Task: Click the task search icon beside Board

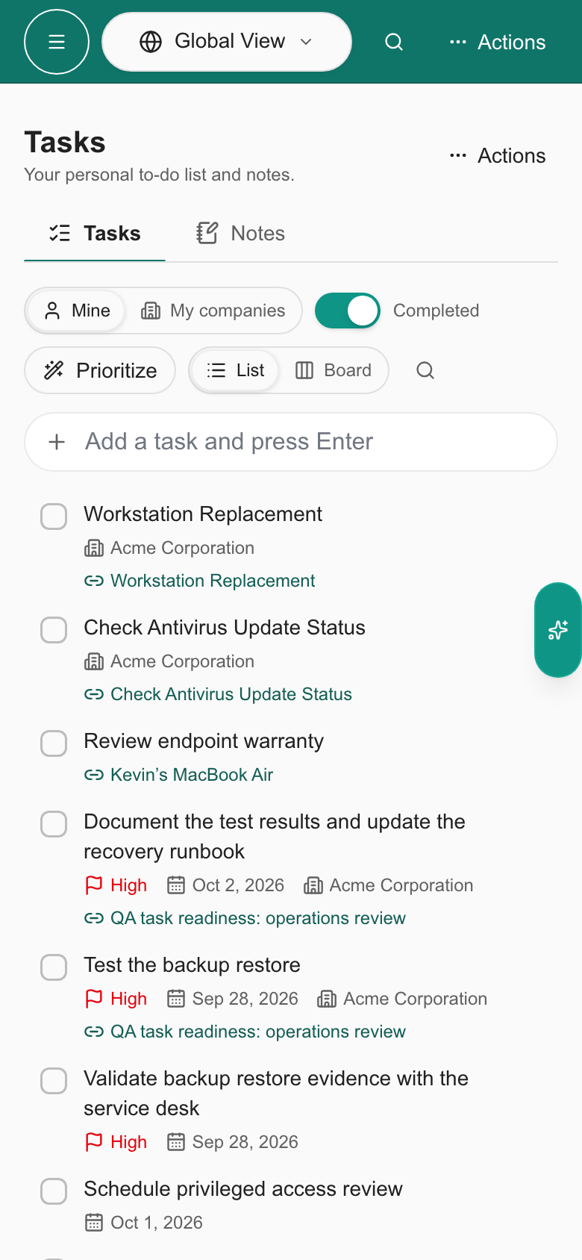Action: tap(425, 370)
